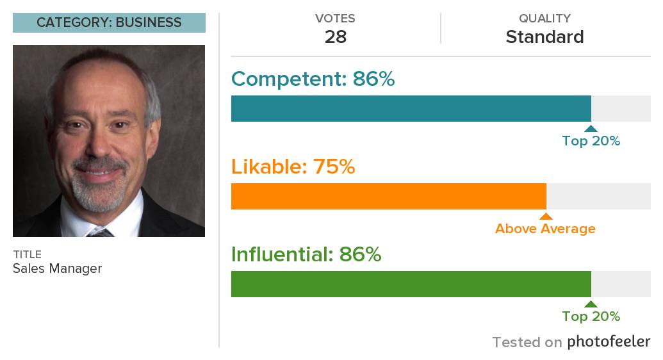663x360 pixels.
Task: Click the orange Likable score bar
Action: (389, 196)
